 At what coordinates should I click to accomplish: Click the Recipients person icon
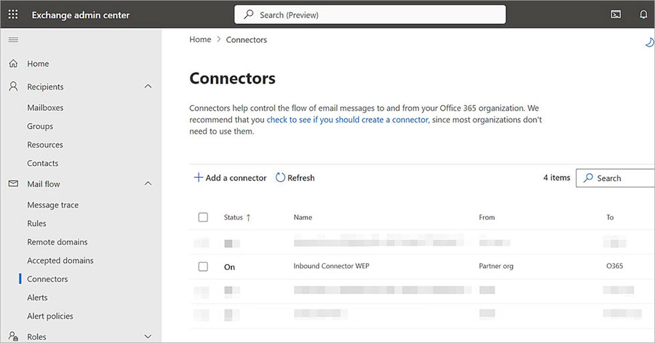(13, 87)
